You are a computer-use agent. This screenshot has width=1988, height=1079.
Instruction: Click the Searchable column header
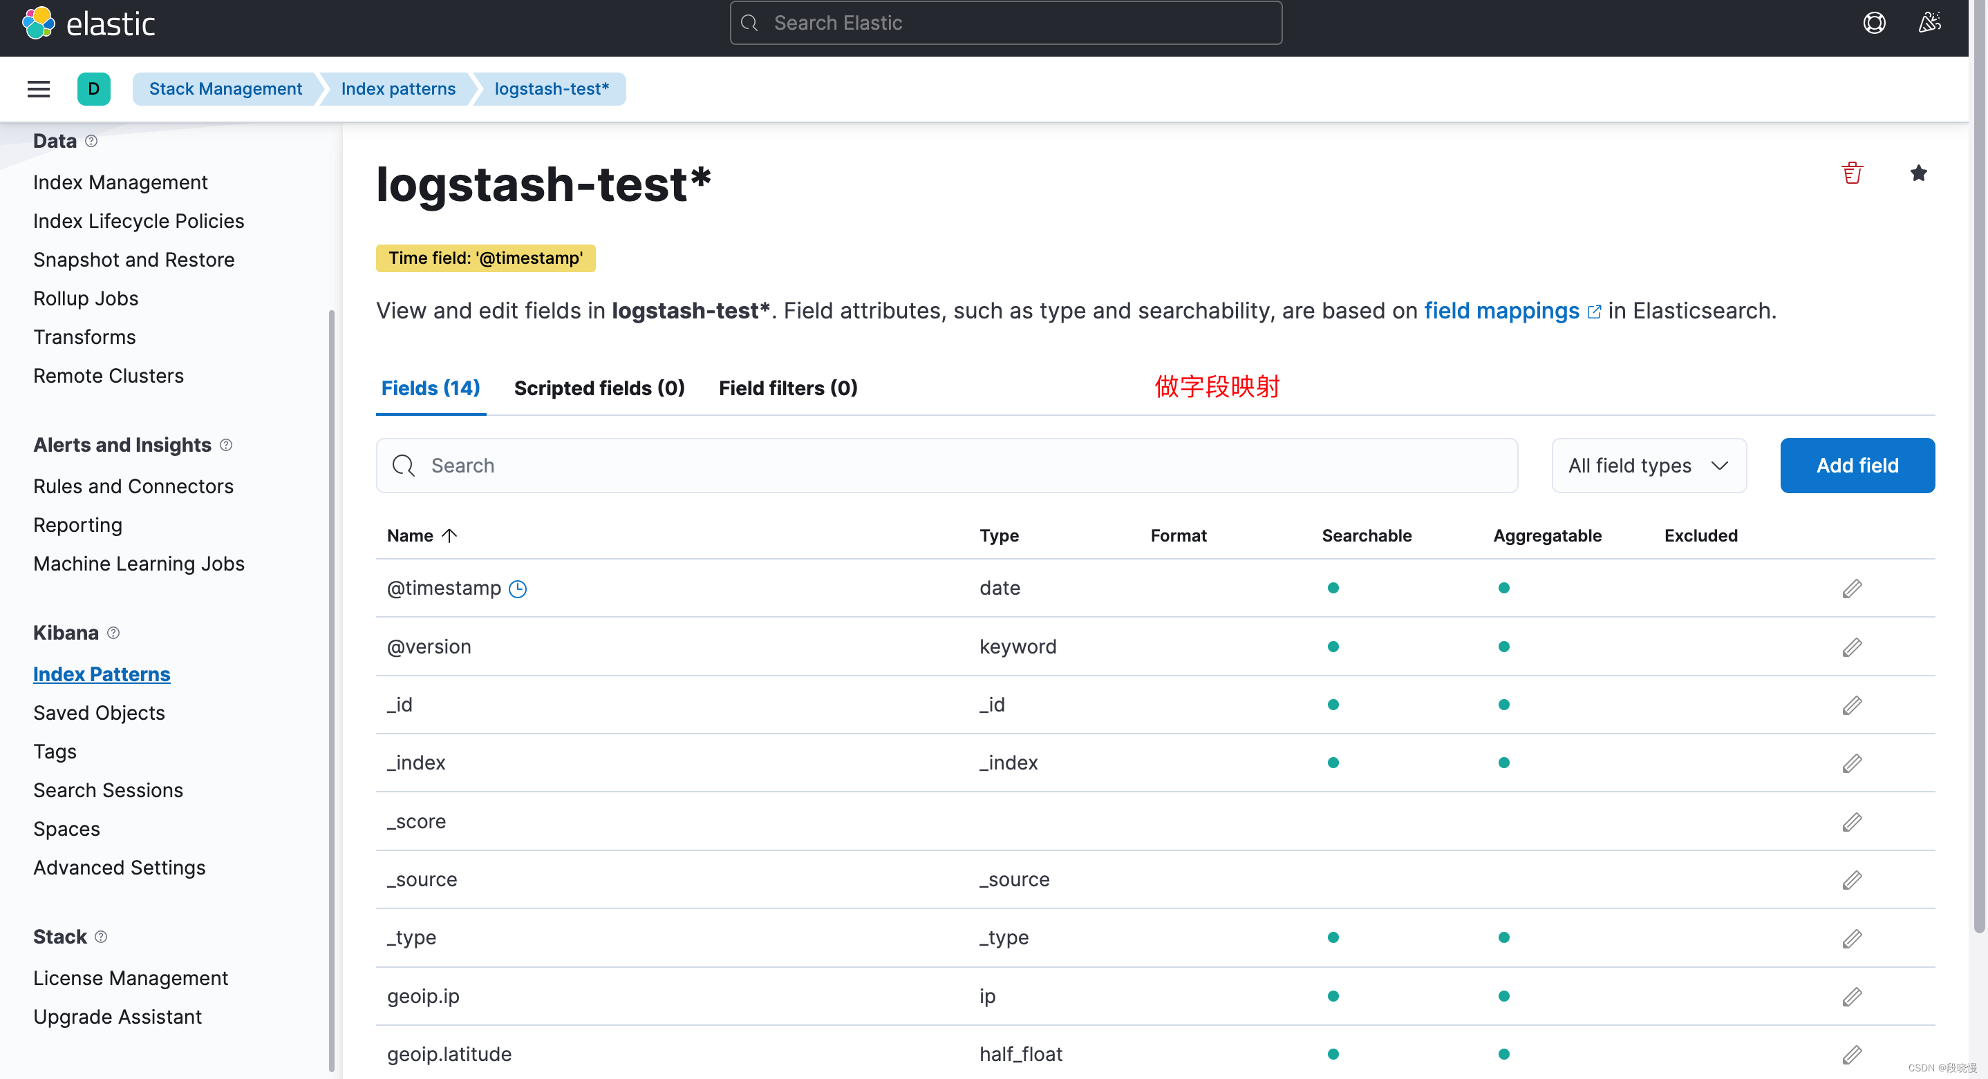coord(1366,536)
